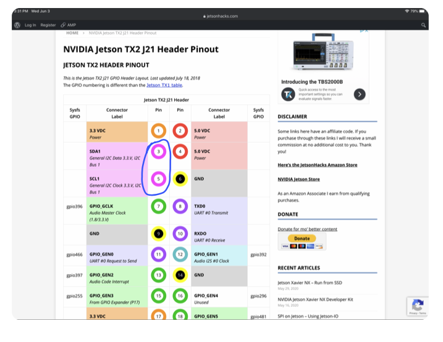
Task: Click pin 8 purple circle
Action: tap(180, 206)
